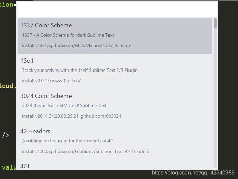Image resolution: width=238 pixels, height=179 pixels.
Task: Select the 1337 Color Scheme package
Action: coord(115,36)
